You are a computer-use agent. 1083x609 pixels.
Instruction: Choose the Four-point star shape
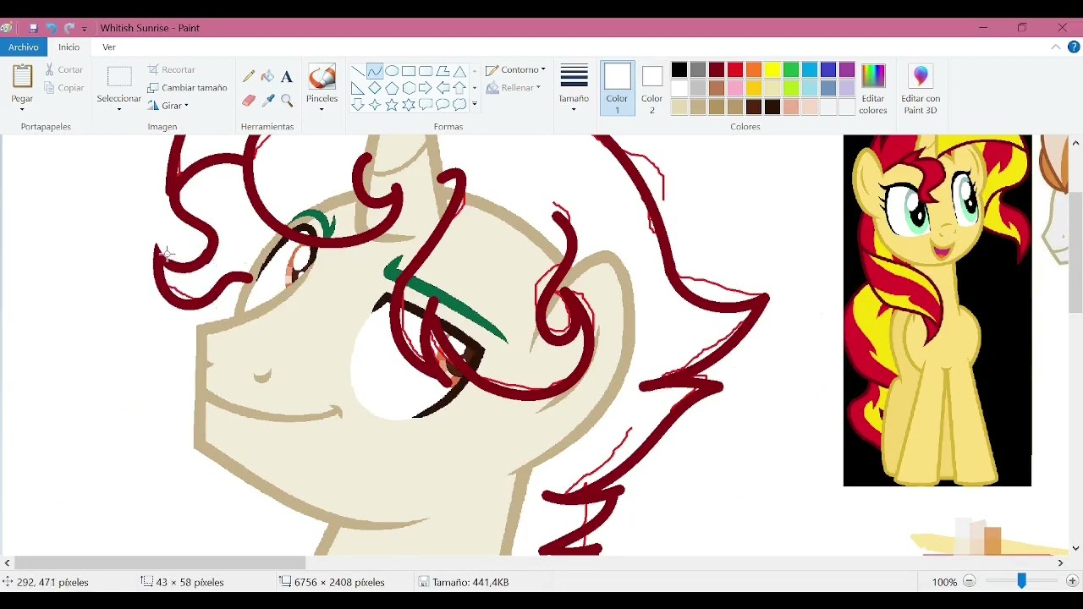[x=375, y=105]
